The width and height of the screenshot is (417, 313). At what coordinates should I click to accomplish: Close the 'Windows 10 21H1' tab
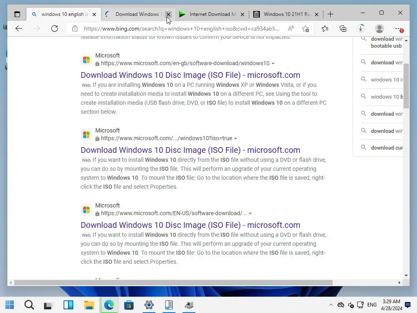click(x=316, y=14)
